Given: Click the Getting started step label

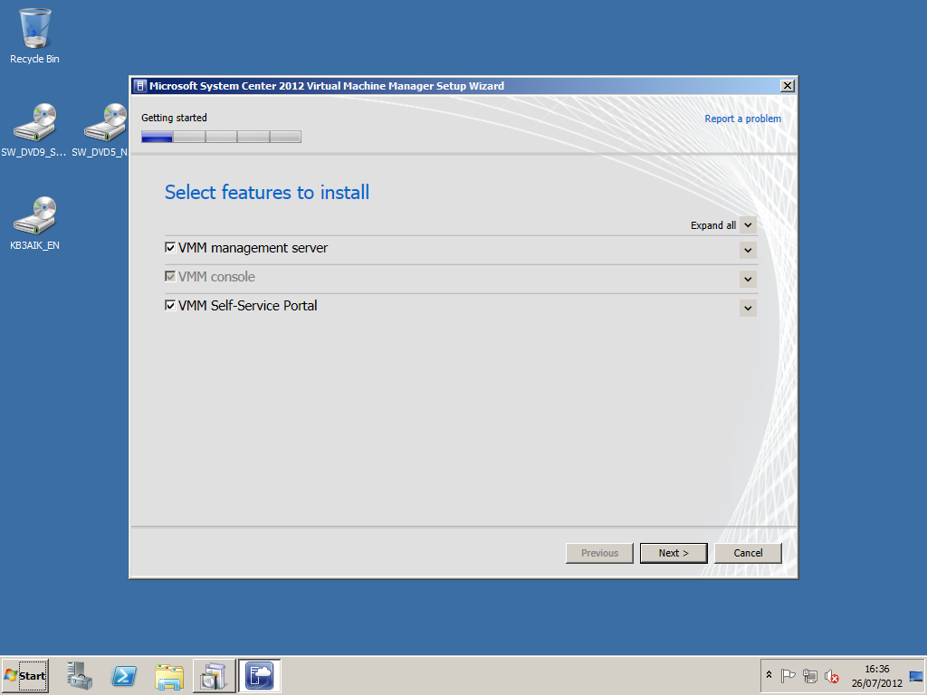Looking at the screenshot, I should [x=174, y=118].
